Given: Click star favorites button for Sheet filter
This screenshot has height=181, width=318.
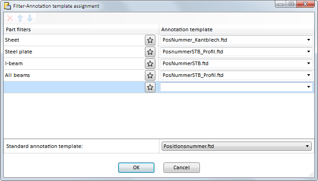Looking at the screenshot, I should (150, 40).
